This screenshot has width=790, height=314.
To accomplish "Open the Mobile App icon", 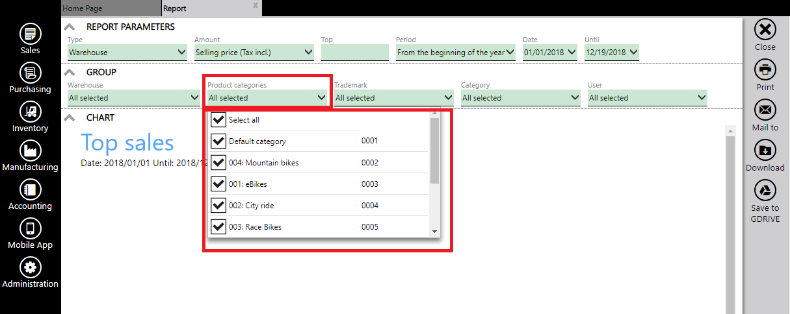I will (x=30, y=228).
